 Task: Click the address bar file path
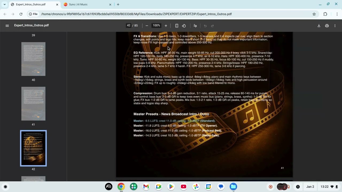136,14
